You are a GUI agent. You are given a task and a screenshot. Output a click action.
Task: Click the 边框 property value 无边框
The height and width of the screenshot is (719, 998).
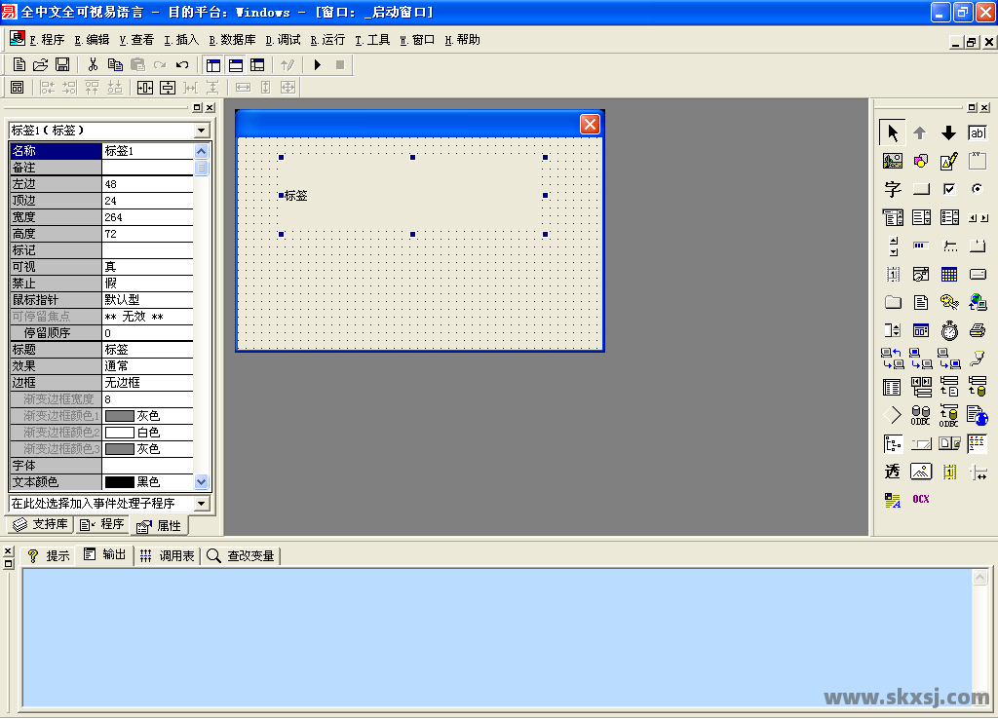click(147, 383)
